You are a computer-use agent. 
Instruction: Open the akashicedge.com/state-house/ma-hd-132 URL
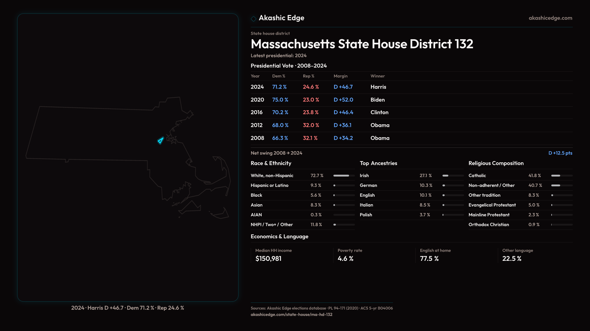click(x=291, y=314)
